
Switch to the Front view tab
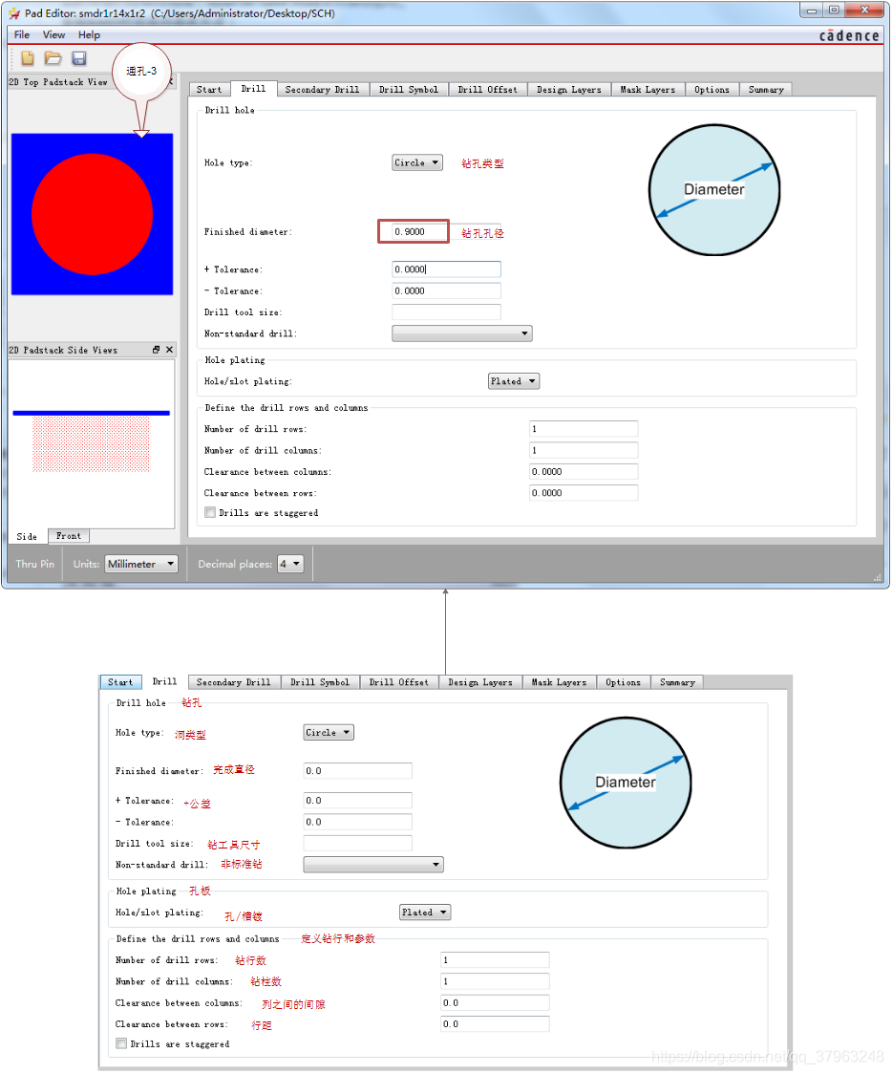(x=69, y=536)
